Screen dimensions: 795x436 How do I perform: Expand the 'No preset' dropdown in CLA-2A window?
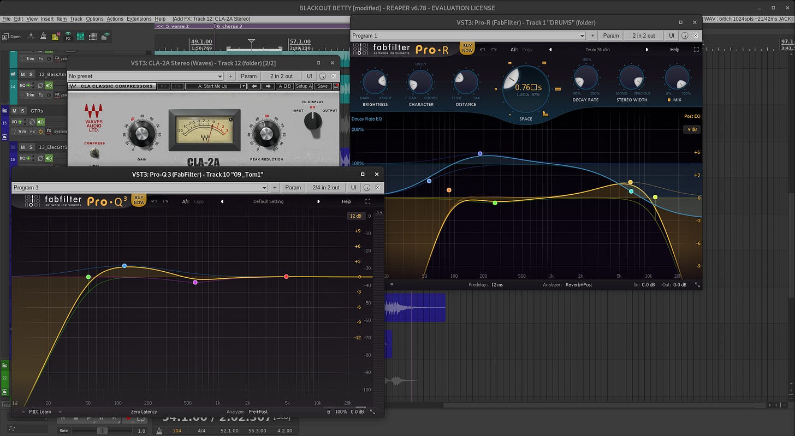click(x=146, y=76)
